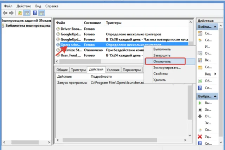This screenshot has height=150, width=225.
Task: Choose Завершить in context menu
Action: click(x=162, y=56)
